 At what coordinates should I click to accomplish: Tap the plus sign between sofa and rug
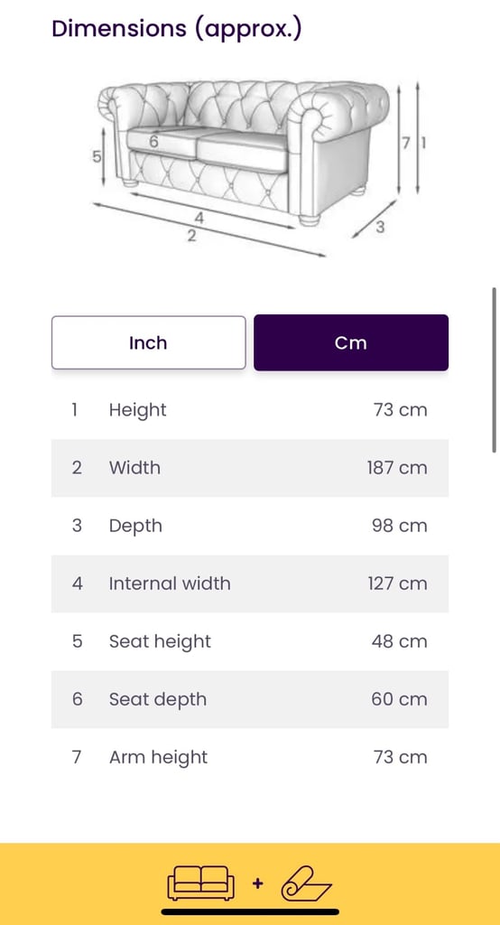click(x=257, y=883)
